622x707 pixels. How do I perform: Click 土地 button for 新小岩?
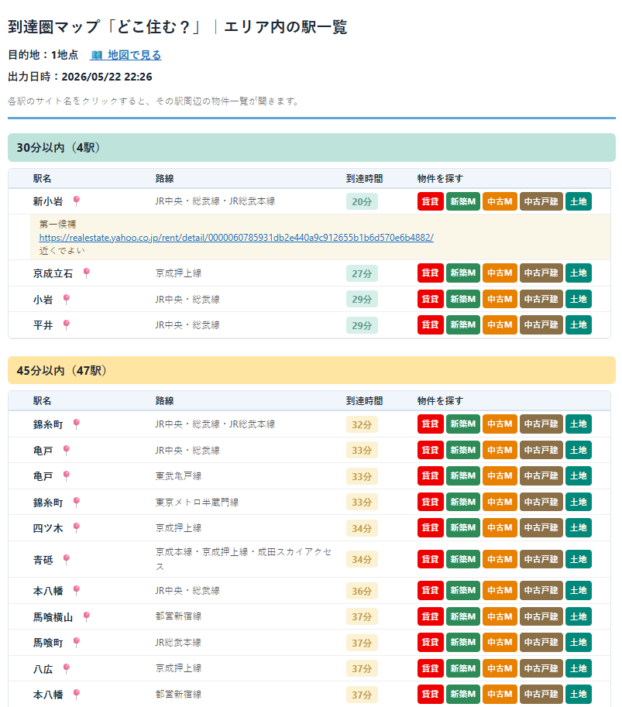pos(579,201)
